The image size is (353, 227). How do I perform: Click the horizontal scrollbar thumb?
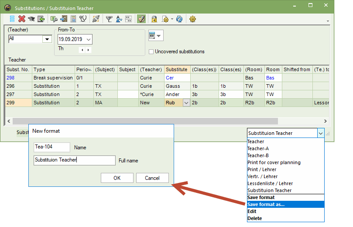click(x=145, y=121)
